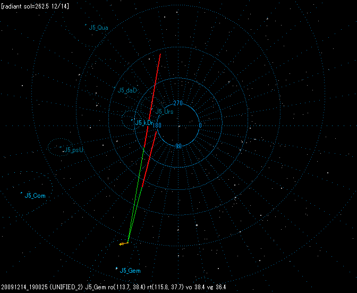Click the radiant sol=262.5 header text
Image resolution: width=357 pixels, height=293 pixels.
point(35,6)
